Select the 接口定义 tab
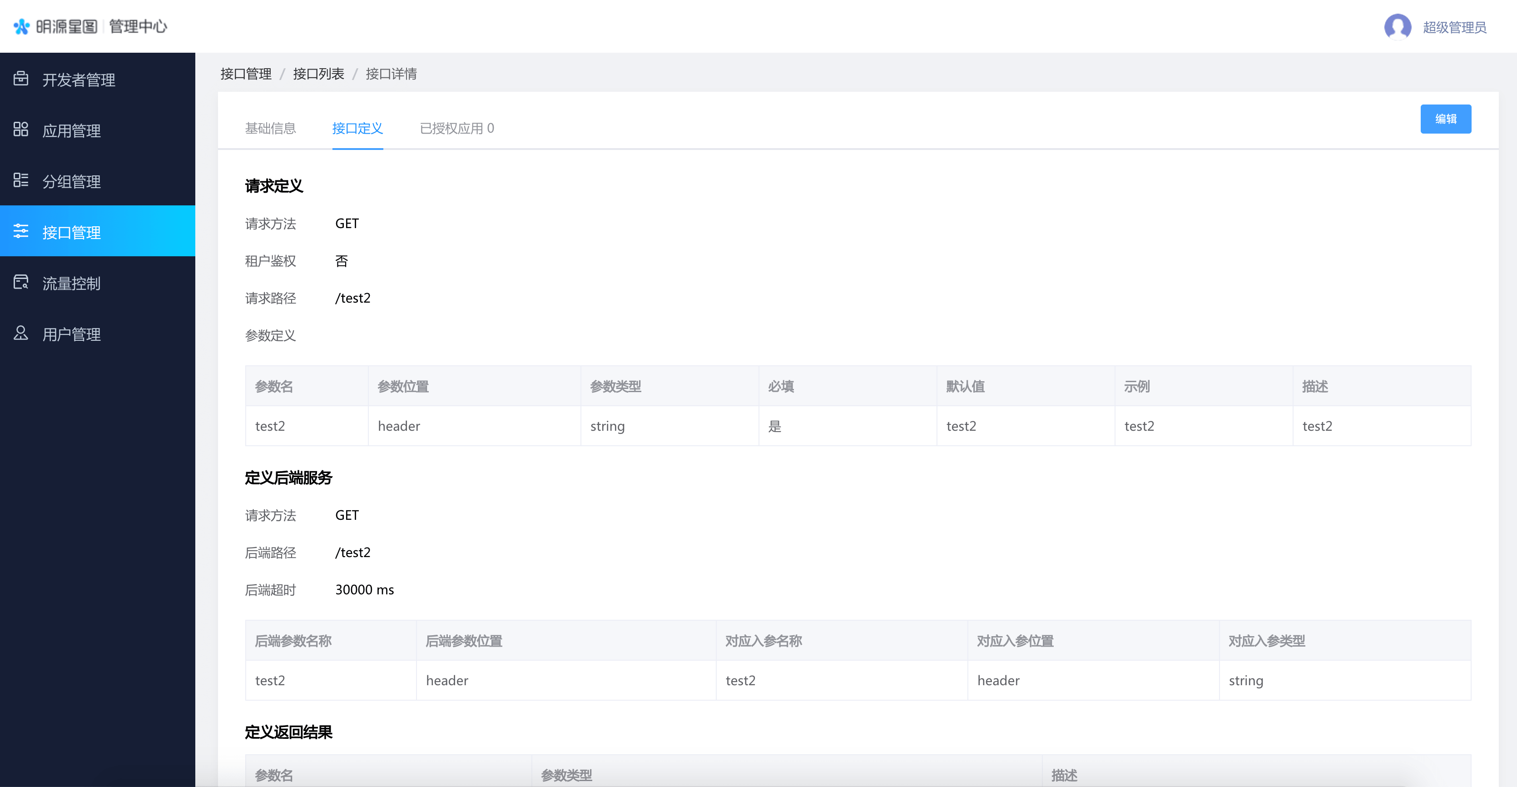Viewport: 1517px width, 787px height. pos(357,129)
